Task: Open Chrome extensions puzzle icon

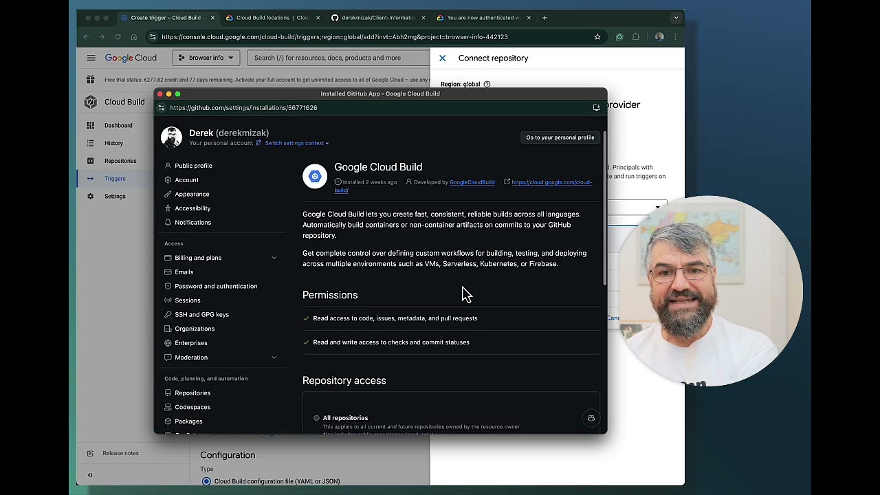Action: click(635, 37)
